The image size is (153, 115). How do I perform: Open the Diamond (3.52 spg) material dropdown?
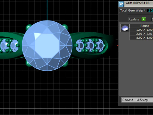pos(137,100)
